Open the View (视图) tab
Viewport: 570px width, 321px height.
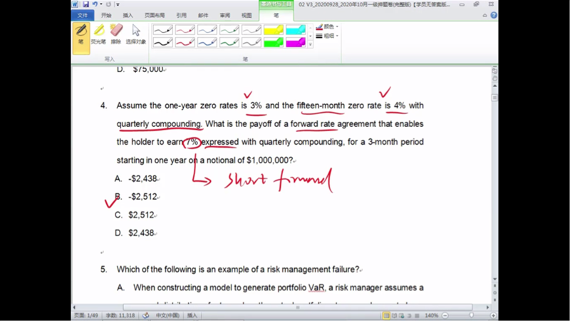coord(247,15)
